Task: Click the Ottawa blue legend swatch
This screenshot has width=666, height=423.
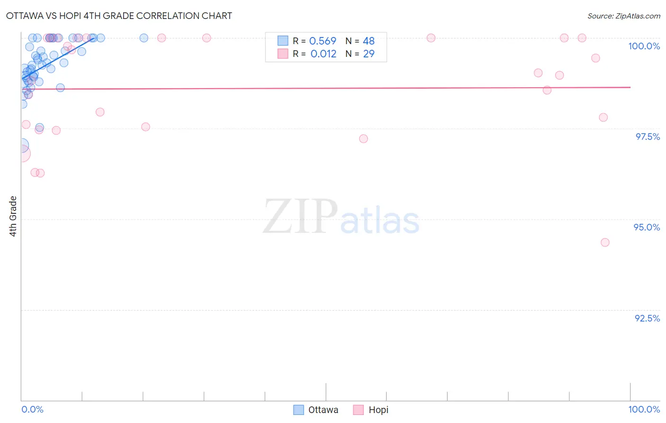Action: click(298, 410)
